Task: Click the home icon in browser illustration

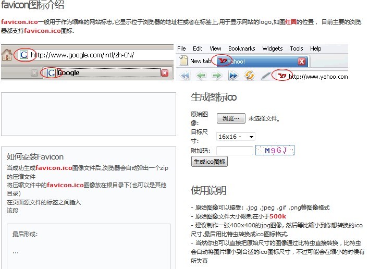Action: click(x=7, y=55)
